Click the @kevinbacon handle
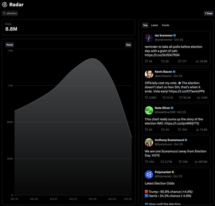 (x=163, y=76)
